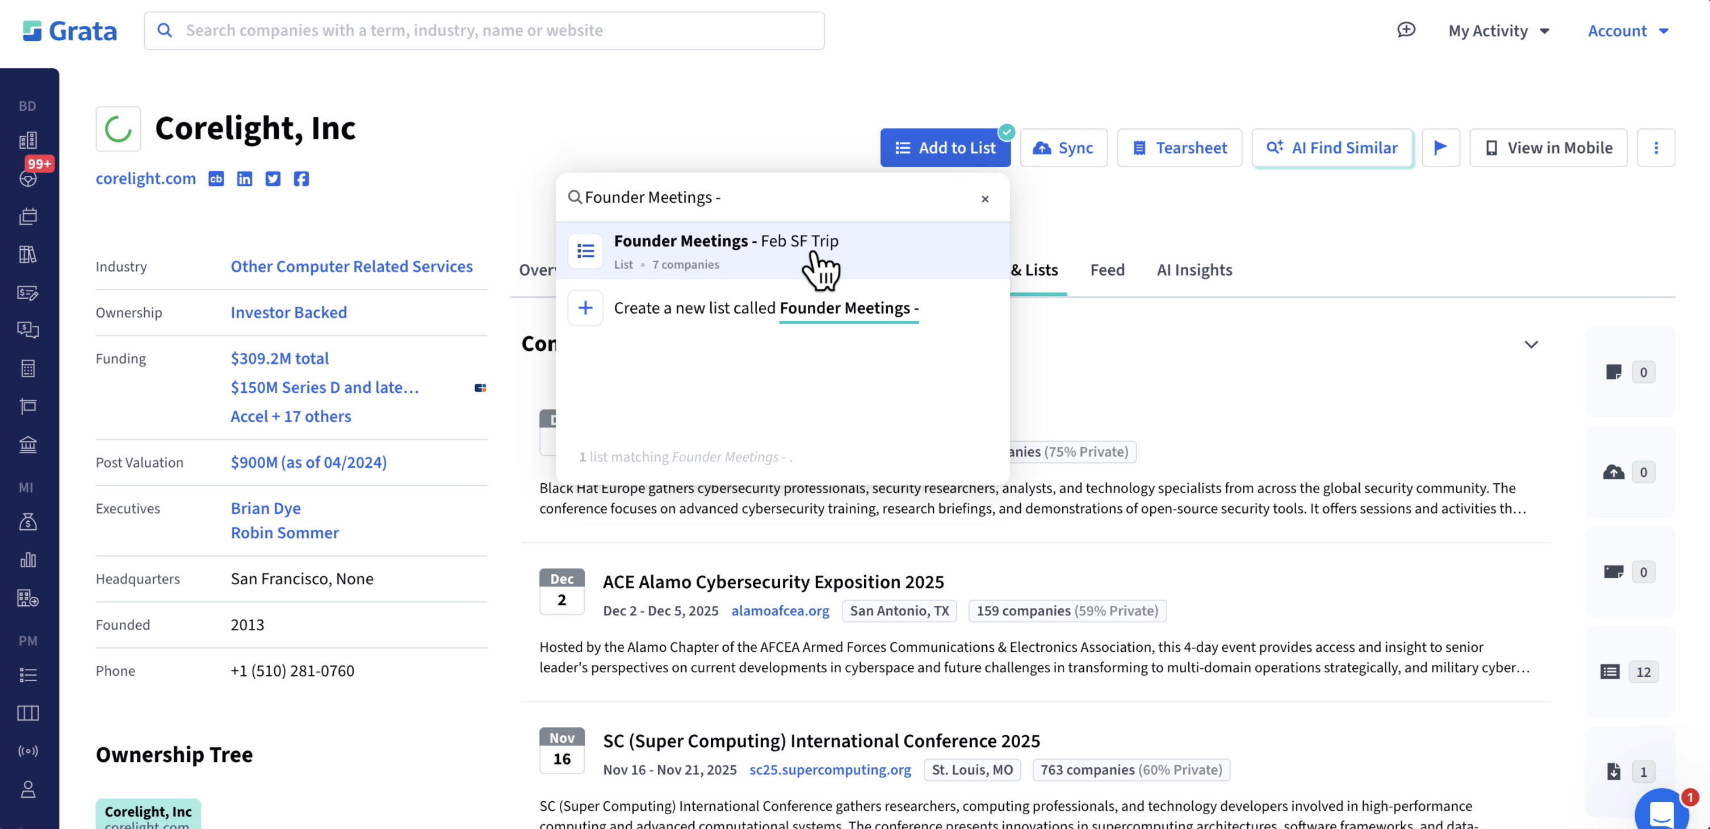Click the company search field at top
This screenshot has height=829, width=1710.
pyautogui.click(x=484, y=31)
